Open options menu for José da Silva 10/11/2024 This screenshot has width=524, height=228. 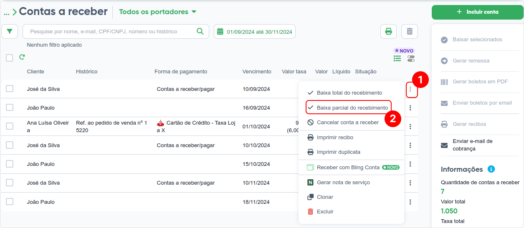410,183
